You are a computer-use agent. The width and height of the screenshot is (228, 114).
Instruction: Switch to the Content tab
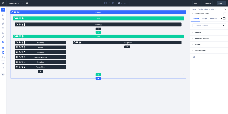click(x=196, y=19)
